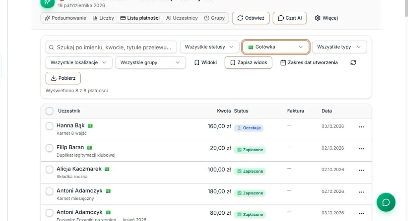This screenshot has width=408, height=221.
Task: Click the Kwota column header
Action: point(224,111)
